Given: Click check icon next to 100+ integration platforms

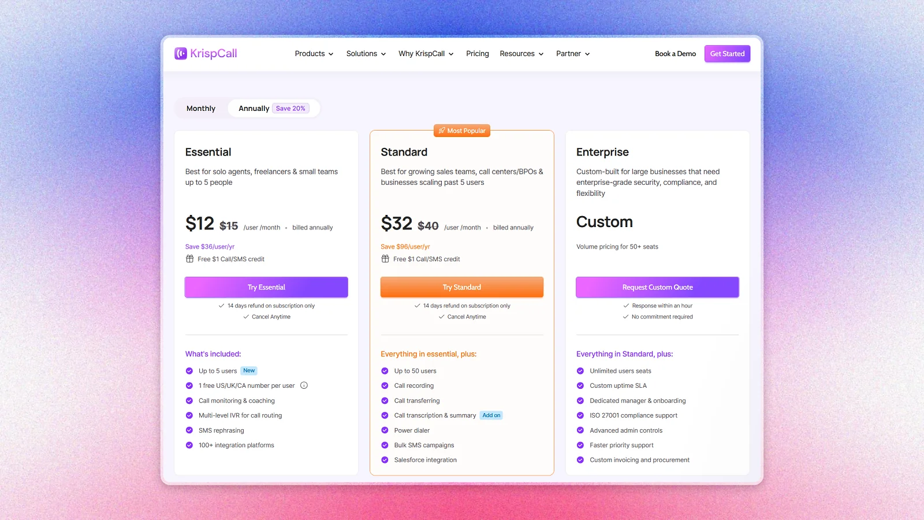Looking at the screenshot, I should click(x=189, y=445).
